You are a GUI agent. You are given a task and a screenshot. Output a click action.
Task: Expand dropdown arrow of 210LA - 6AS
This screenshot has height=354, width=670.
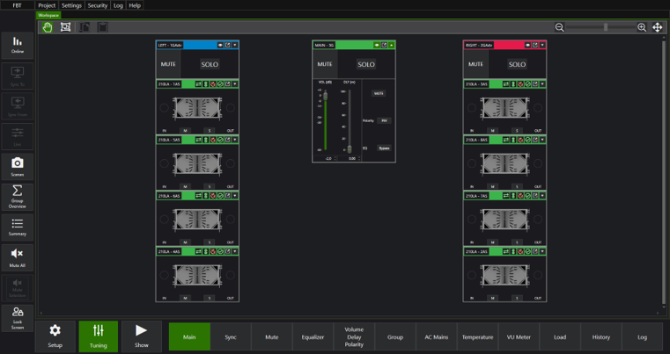234,196
